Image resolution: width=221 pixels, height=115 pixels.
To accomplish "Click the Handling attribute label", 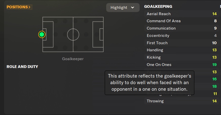I will pyautogui.click(x=155, y=50).
